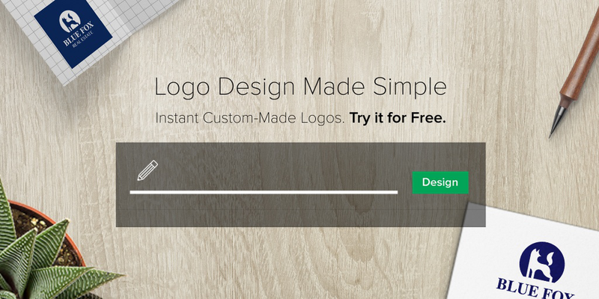
Task: Click the dark metal tip of the pen
Action: coord(556,122)
